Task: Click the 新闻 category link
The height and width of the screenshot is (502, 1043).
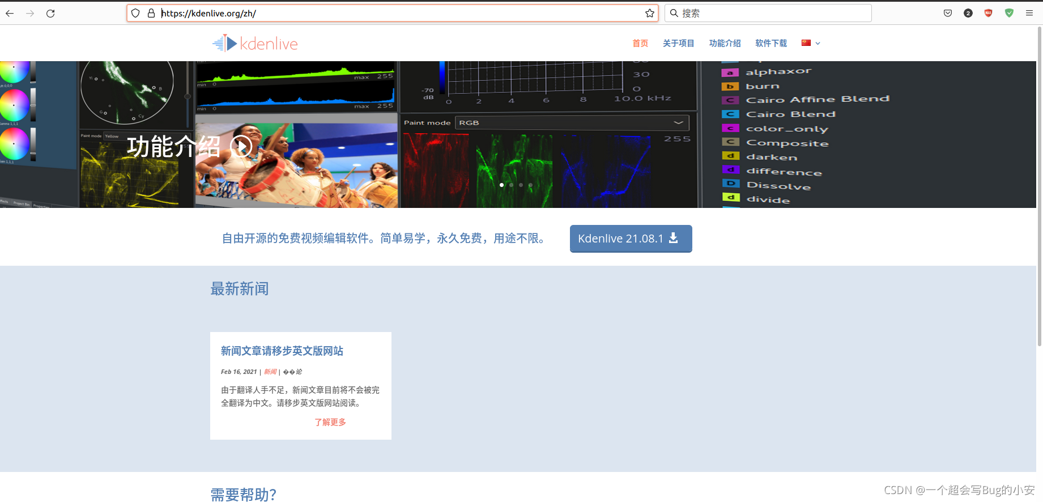Action: coord(270,372)
